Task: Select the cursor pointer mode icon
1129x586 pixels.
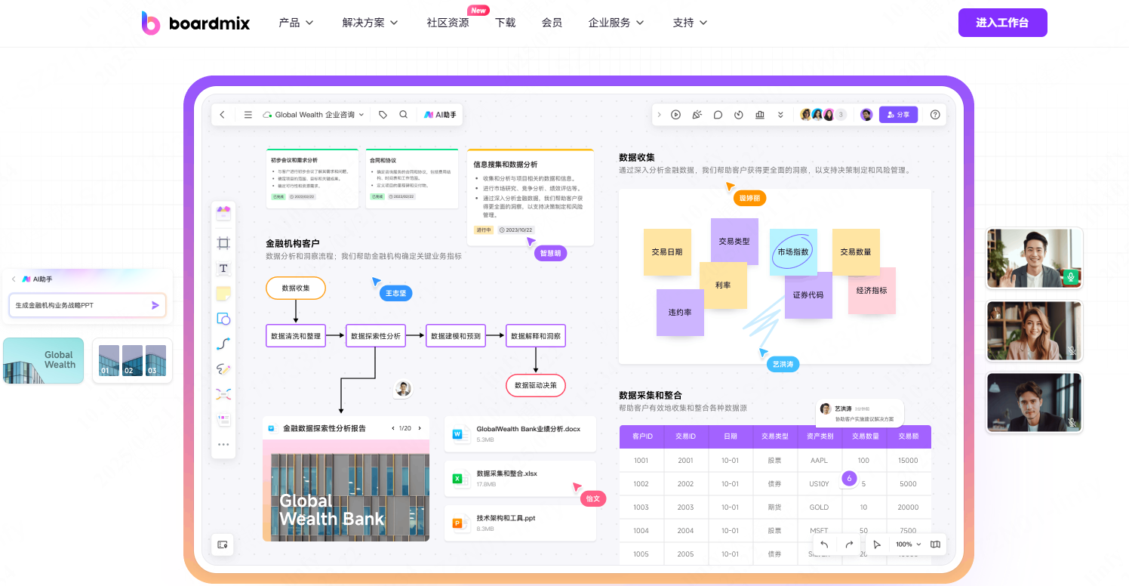Action: (x=876, y=544)
